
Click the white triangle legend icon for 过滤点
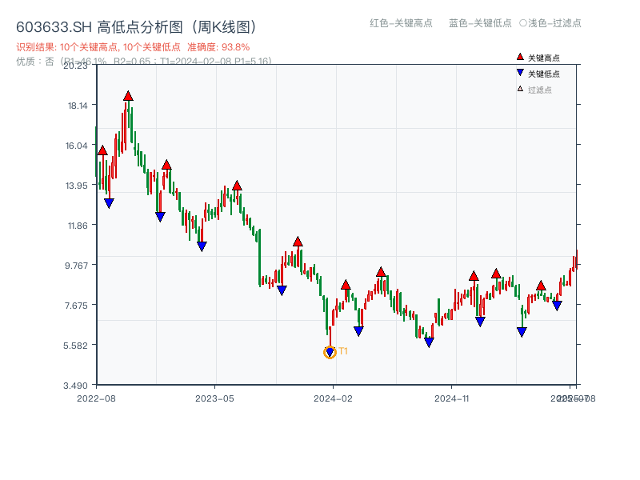pos(520,90)
